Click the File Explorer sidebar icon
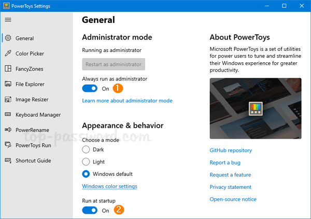 pyautogui.click(x=8, y=84)
